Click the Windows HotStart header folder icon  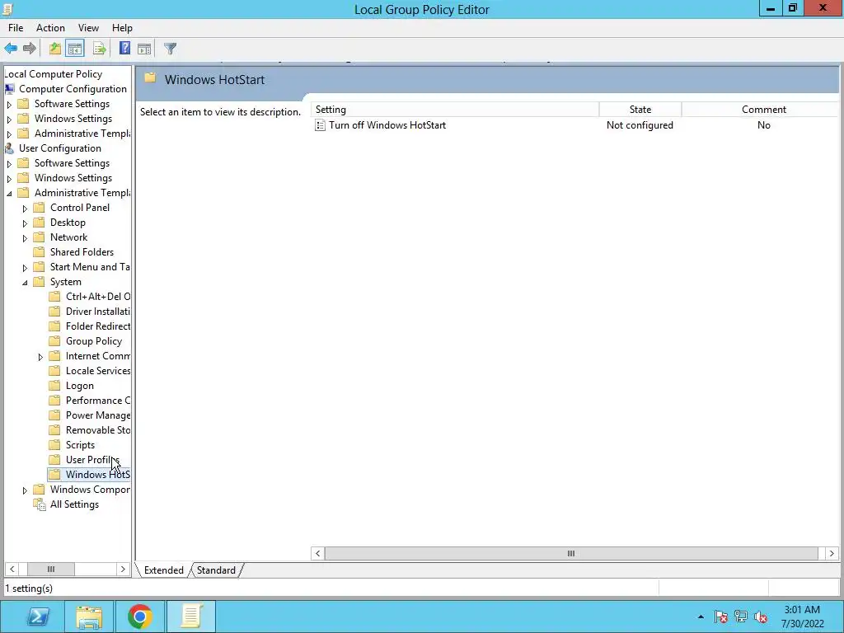(x=150, y=78)
